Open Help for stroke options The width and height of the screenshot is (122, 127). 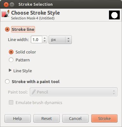[x=17, y=118]
